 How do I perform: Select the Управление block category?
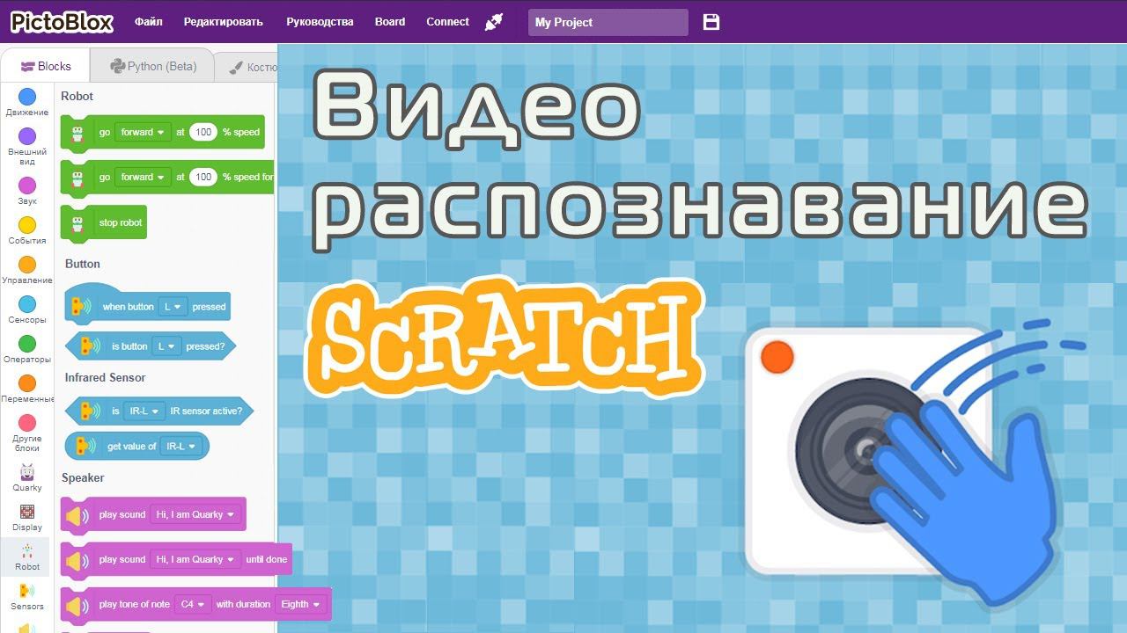pyautogui.click(x=27, y=270)
